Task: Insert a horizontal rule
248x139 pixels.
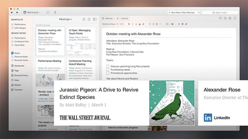Action: click(160, 24)
